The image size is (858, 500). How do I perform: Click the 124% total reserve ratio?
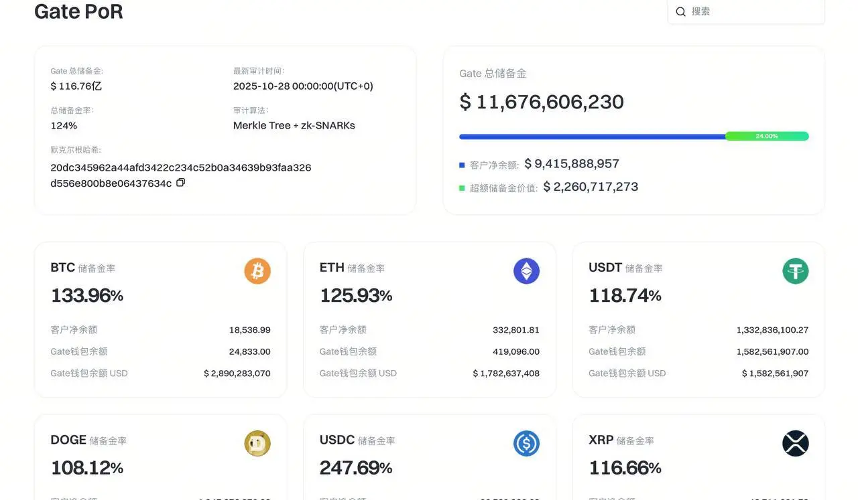coord(64,125)
